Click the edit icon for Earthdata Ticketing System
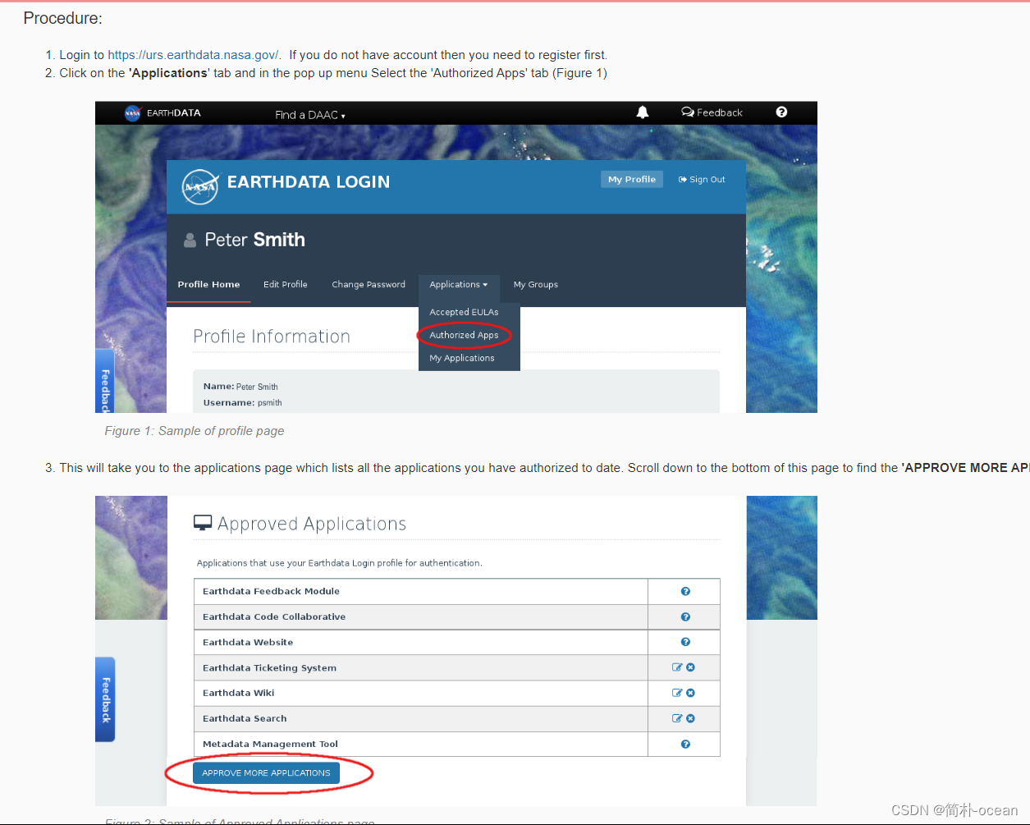This screenshot has height=825, width=1030. [x=677, y=667]
